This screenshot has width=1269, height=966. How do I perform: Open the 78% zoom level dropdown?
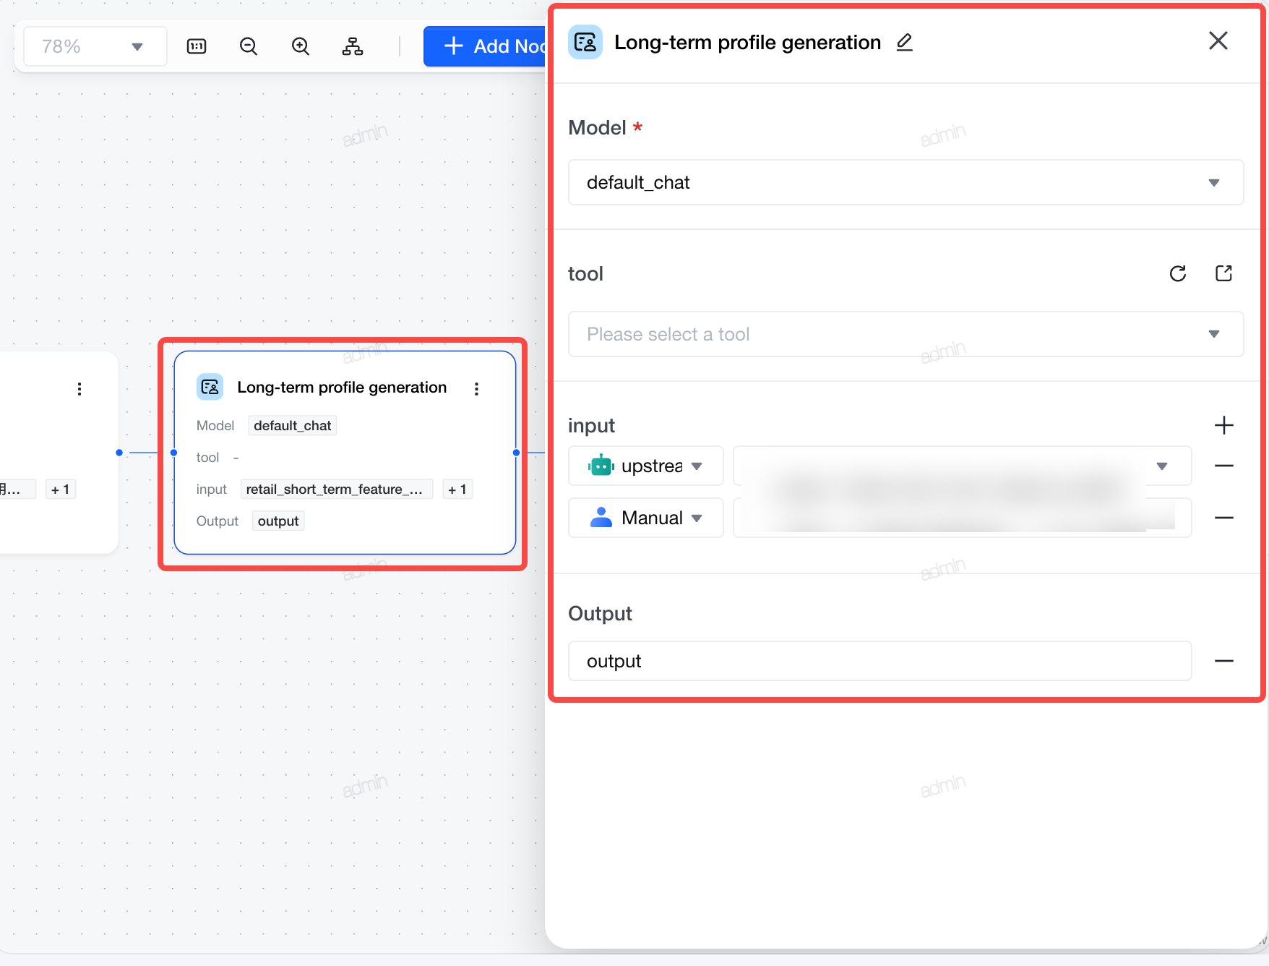(x=95, y=47)
